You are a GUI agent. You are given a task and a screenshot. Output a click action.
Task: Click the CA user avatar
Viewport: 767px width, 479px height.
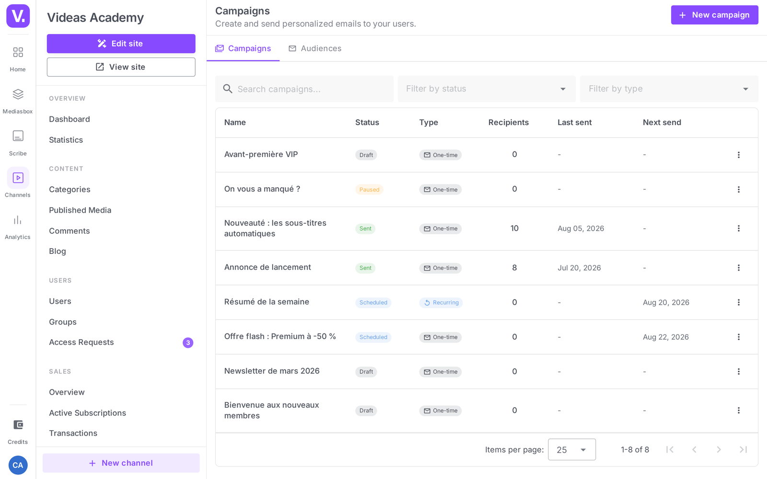pos(18,465)
